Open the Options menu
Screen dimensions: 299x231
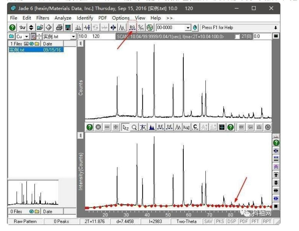(121, 18)
